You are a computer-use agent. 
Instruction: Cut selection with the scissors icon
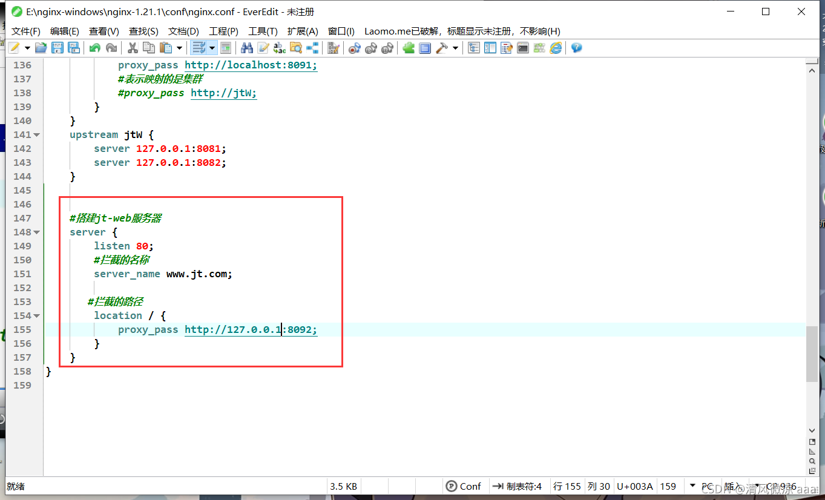pos(133,48)
